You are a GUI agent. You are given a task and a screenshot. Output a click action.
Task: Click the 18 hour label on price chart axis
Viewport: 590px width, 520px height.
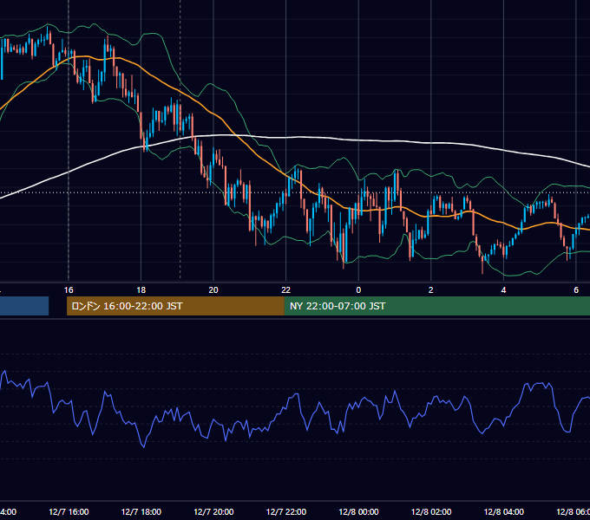pyautogui.click(x=141, y=290)
